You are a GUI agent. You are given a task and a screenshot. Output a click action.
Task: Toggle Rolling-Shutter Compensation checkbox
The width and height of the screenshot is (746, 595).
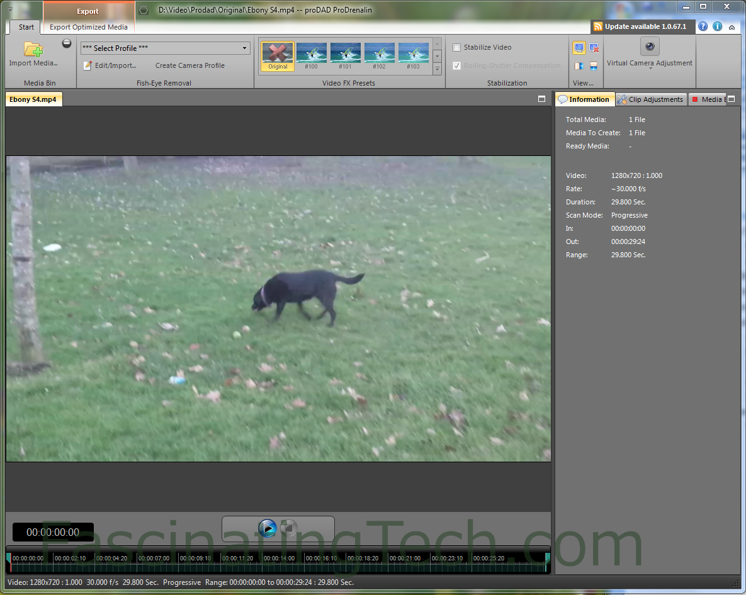pyautogui.click(x=457, y=65)
